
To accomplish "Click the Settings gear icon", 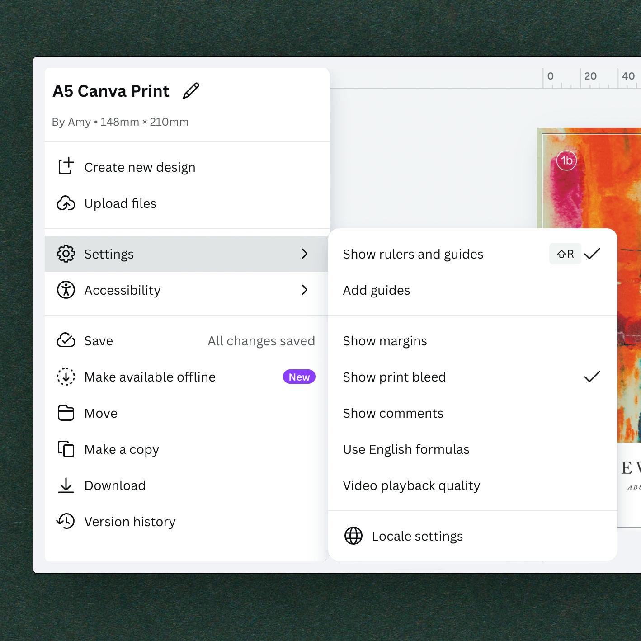I will [x=66, y=254].
